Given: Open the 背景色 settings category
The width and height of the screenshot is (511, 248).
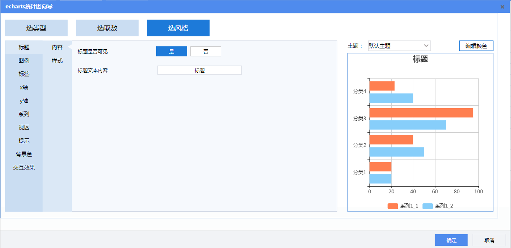Looking at the screenshot, I should pyautogui.click(x=24, y=154).
